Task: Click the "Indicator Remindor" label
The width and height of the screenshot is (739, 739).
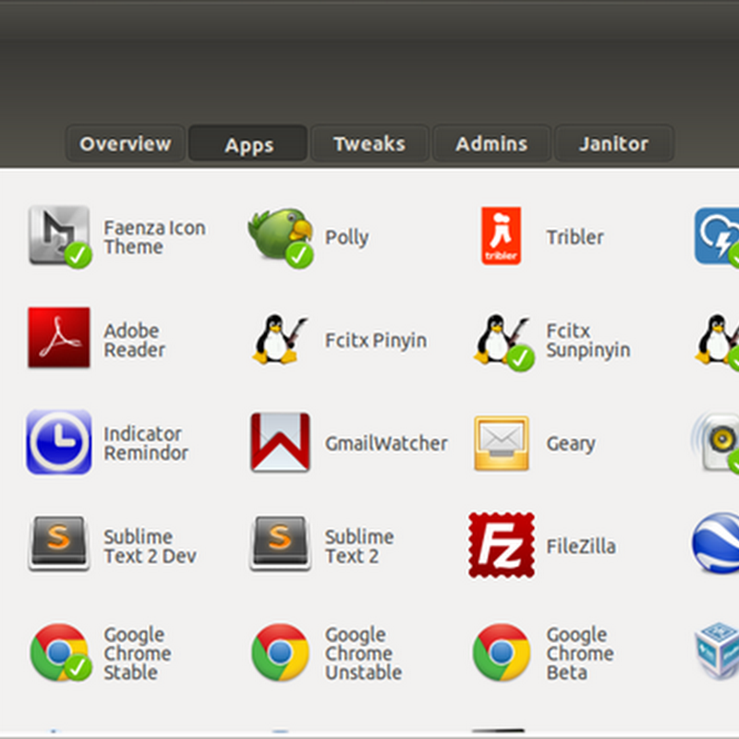Action: 146,443
